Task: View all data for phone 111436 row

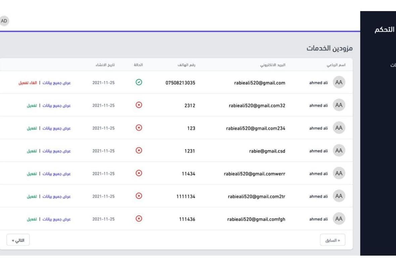Action: 57,219
